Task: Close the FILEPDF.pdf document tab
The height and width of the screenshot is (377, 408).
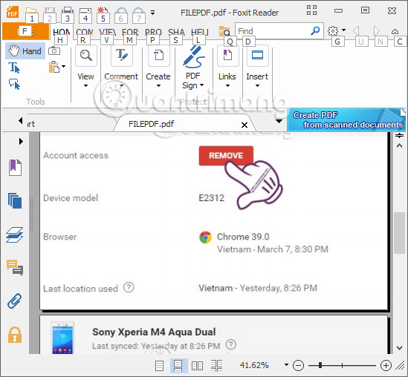Action: (245, 125)
